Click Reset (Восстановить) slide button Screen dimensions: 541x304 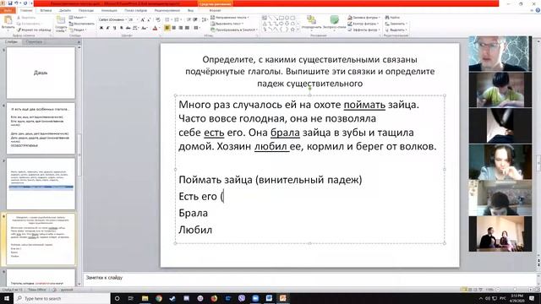click(82, 24)
